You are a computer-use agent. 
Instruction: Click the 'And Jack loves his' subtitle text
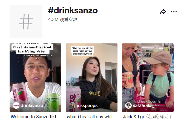click(x=147, y=101)
